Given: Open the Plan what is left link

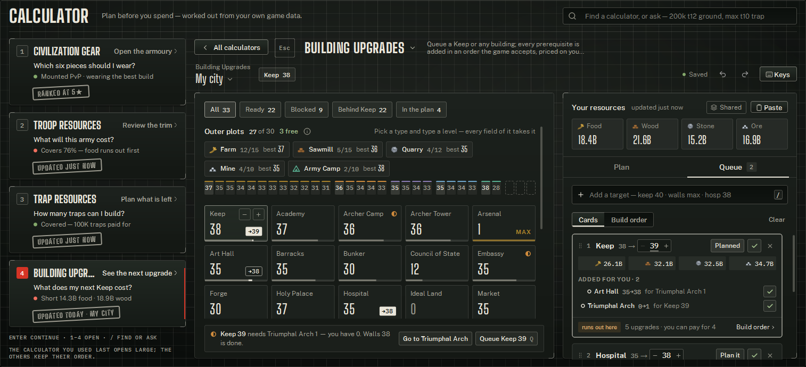Looking at the screenshot, I should click(x=149, y=199).
